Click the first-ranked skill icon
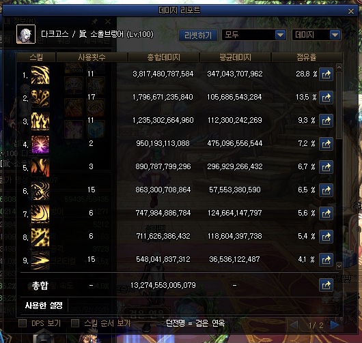 [40, 75]
